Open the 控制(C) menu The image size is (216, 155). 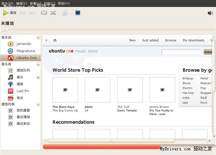[49, 3]
